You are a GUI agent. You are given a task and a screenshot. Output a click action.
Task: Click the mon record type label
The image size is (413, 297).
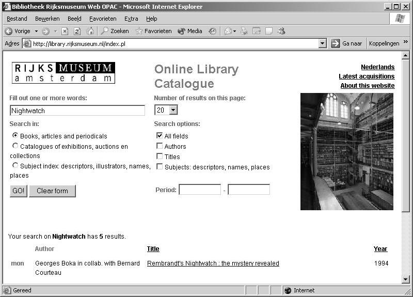tap(18, 263)
